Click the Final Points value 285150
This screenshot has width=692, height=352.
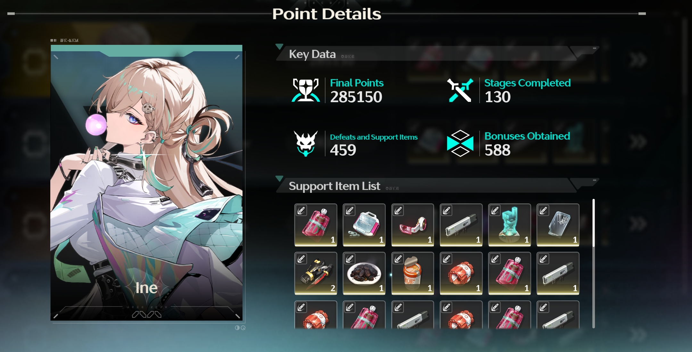(356, 97)
